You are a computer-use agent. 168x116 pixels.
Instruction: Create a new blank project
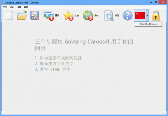click(9, 16)
